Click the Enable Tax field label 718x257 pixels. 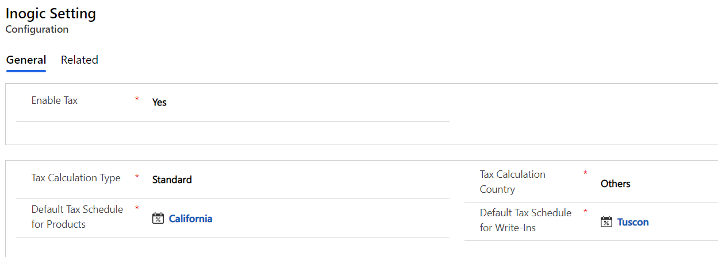[55, 100]
